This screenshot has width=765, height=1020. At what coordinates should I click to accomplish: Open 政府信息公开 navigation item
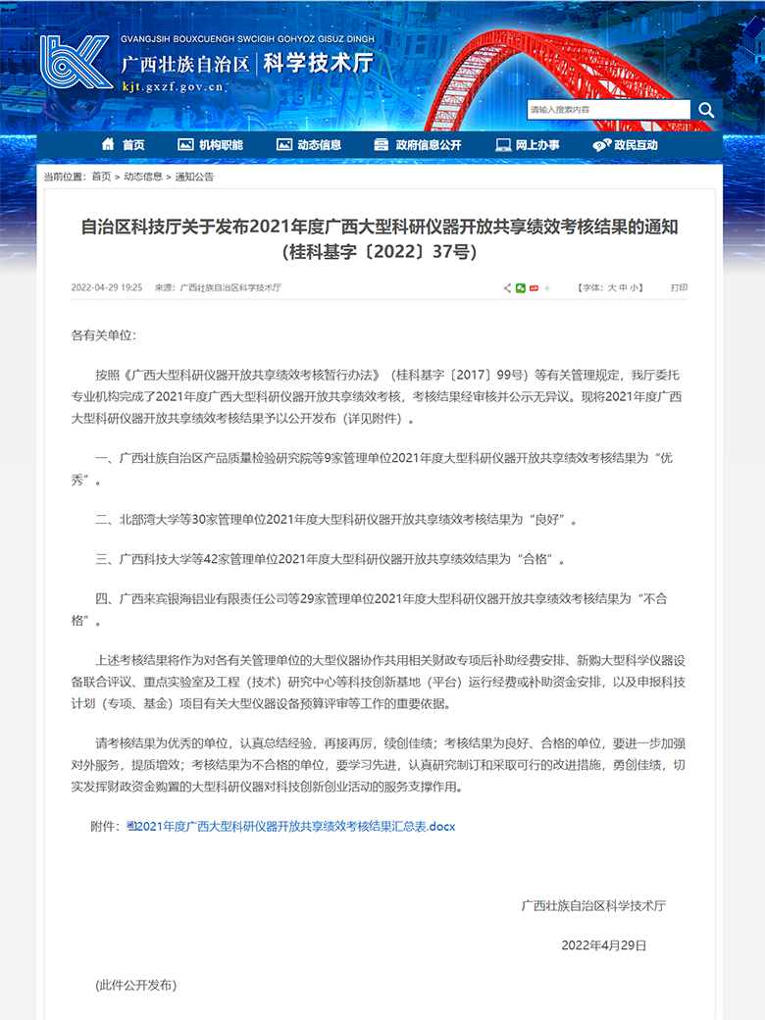(417, 145)
